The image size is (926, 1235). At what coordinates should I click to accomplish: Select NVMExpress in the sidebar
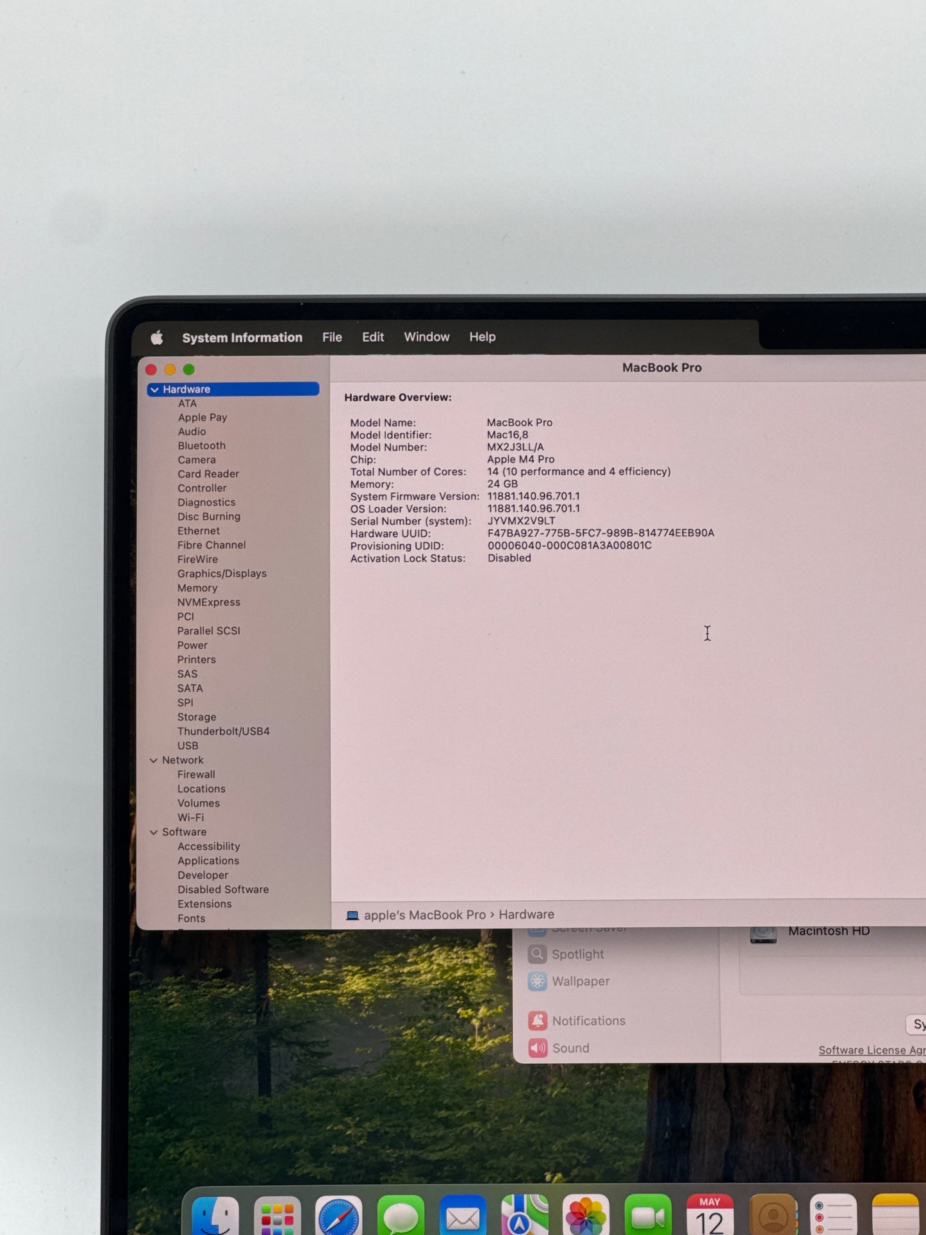pyautogui.click(x=209, y=602)
